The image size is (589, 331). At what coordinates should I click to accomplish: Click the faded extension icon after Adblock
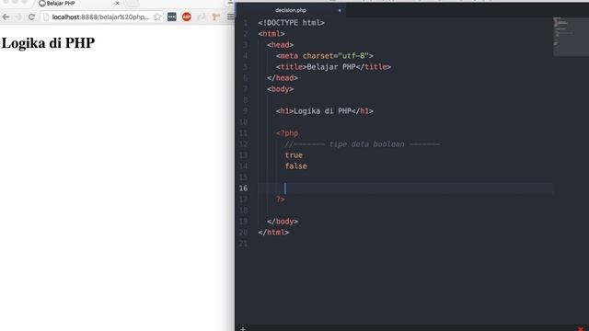202,17
